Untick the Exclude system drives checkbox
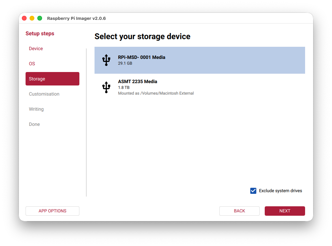This screenshot has width=332, height=246. coord(253,191)
